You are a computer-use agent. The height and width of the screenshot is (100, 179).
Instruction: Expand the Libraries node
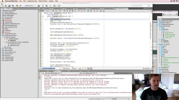[x=3, y=47]
